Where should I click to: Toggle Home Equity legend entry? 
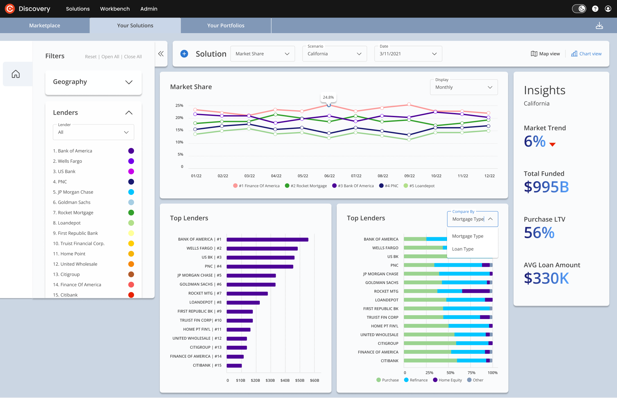[x=447, y=380]
